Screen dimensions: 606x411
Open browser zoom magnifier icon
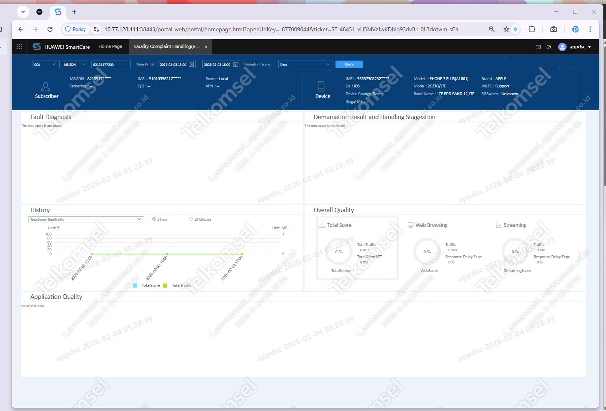492,29
